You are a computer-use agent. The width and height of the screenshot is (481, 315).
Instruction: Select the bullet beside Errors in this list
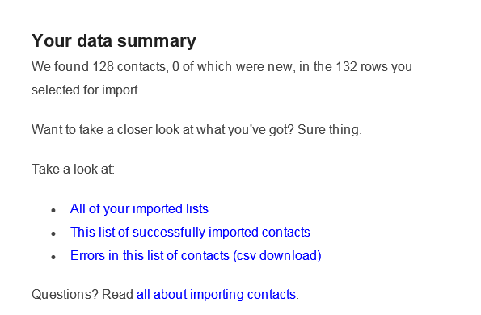[x=53, y=257]
